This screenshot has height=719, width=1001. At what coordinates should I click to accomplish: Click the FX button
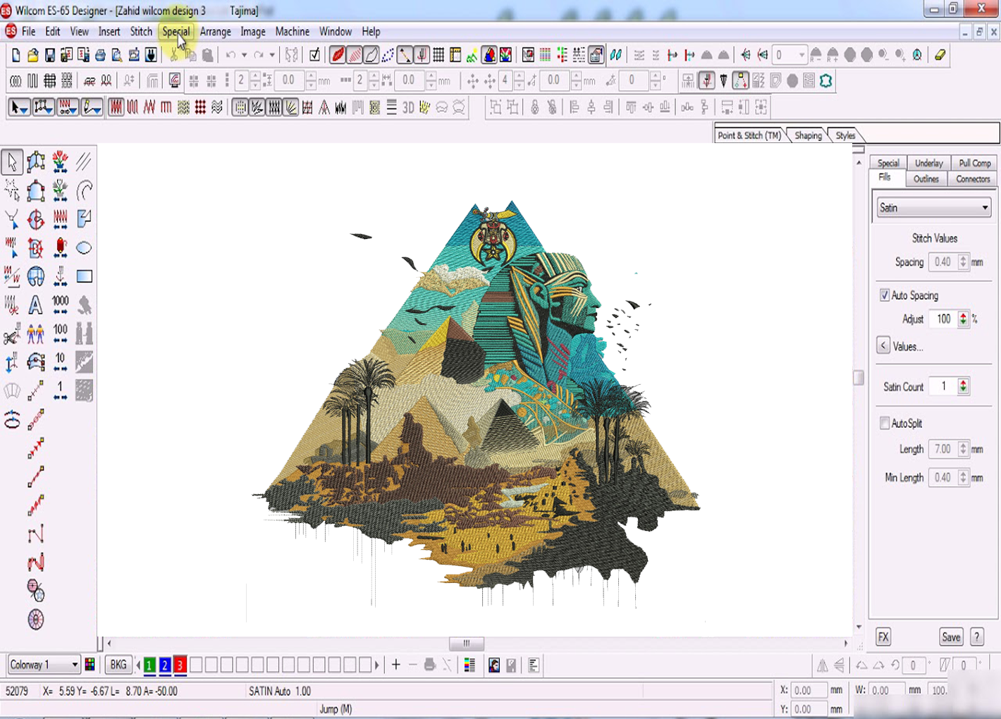pyautogui.click(x=883, y=637)
